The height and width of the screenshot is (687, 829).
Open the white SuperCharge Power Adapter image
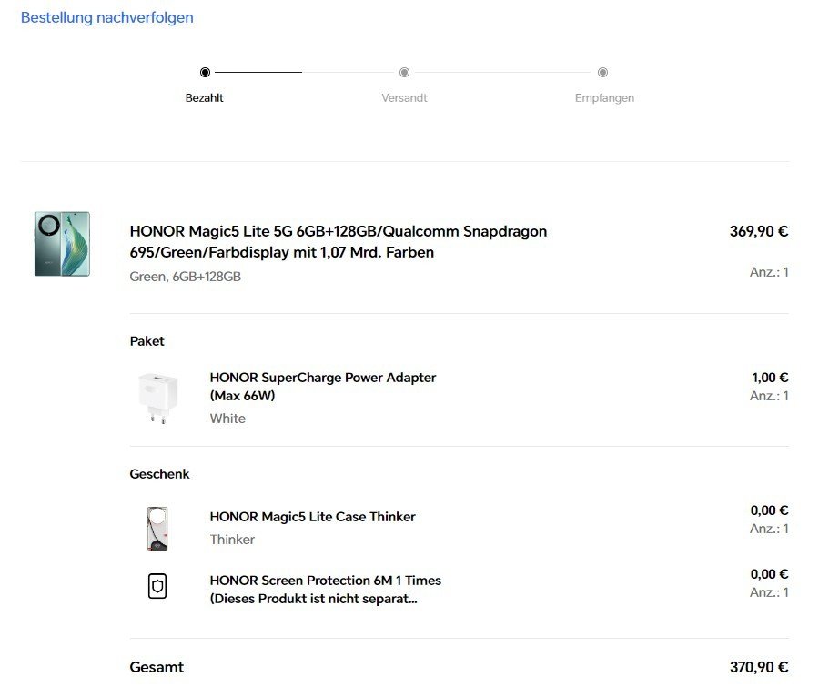point(158,398)
